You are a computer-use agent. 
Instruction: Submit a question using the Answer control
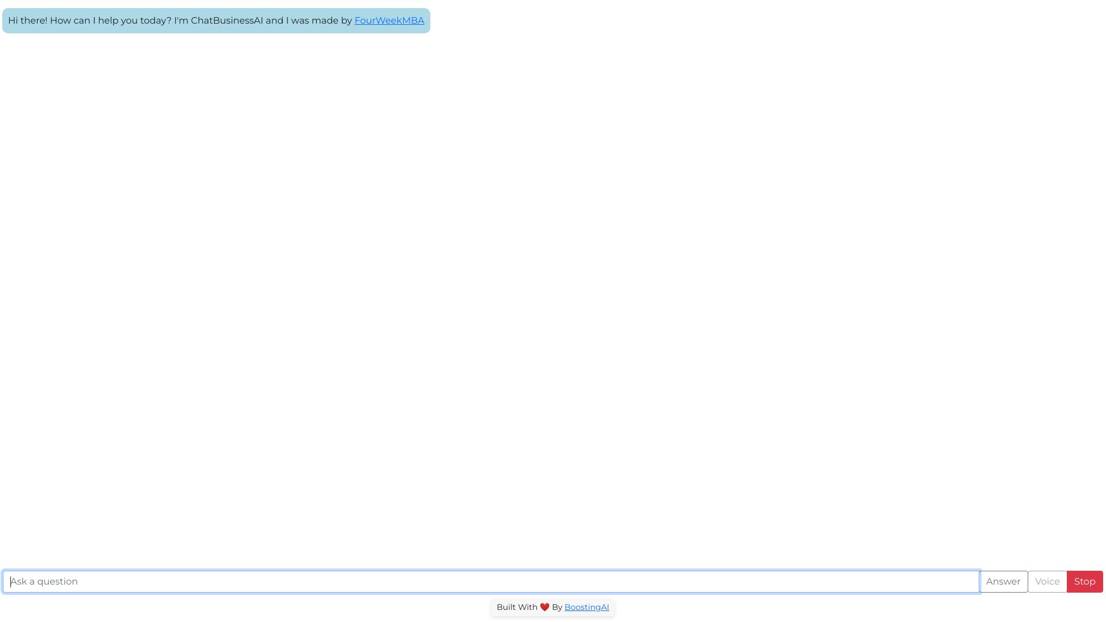[x=1003, y=581]
